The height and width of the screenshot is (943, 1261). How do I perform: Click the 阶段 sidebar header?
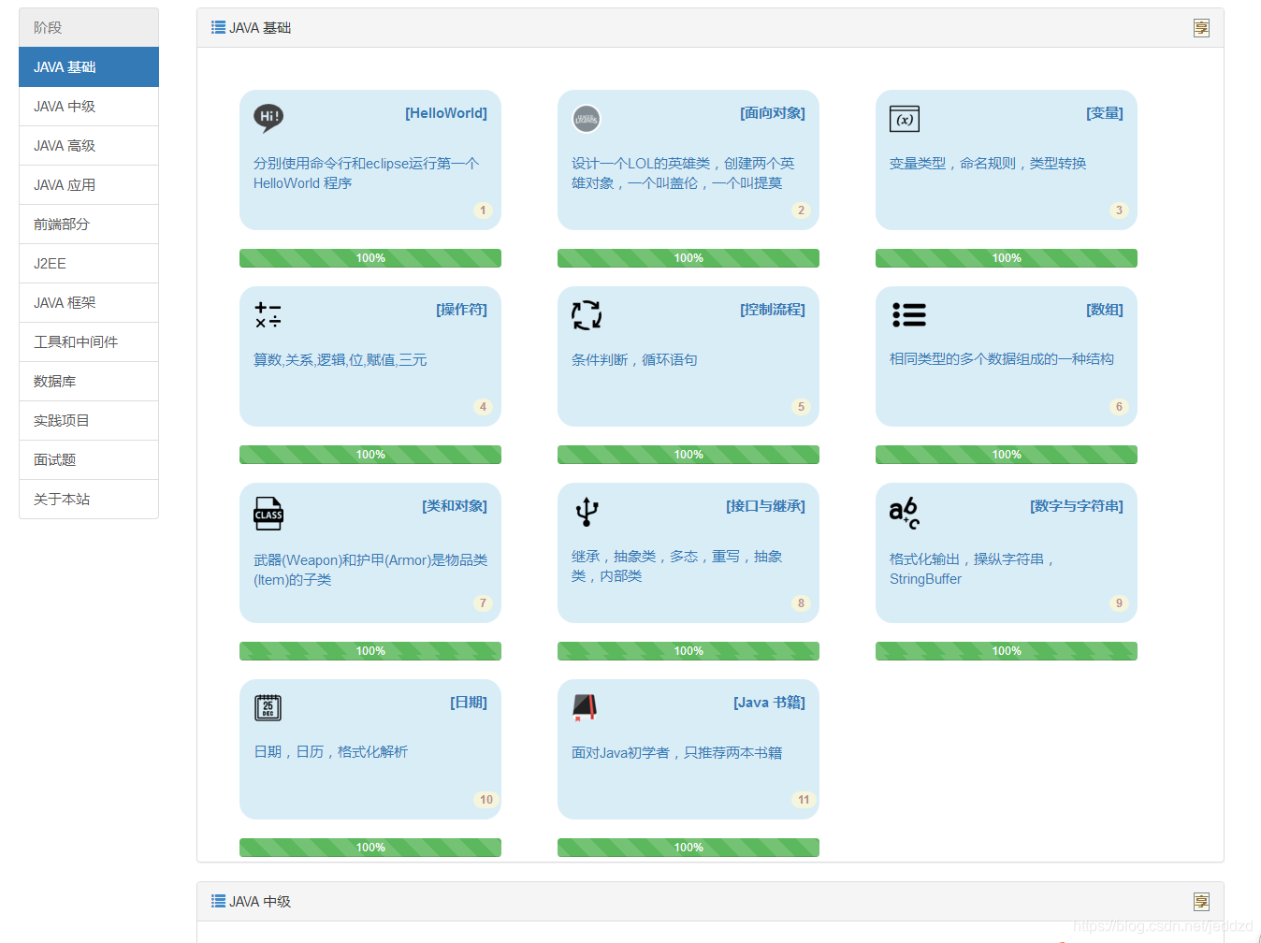89,28
